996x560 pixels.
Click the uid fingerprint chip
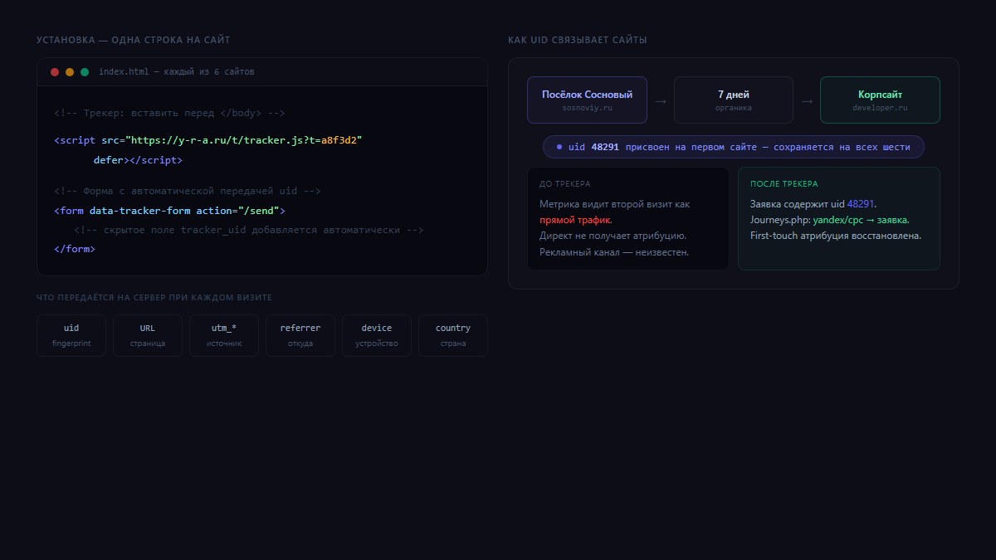click(x=71, y=335)
